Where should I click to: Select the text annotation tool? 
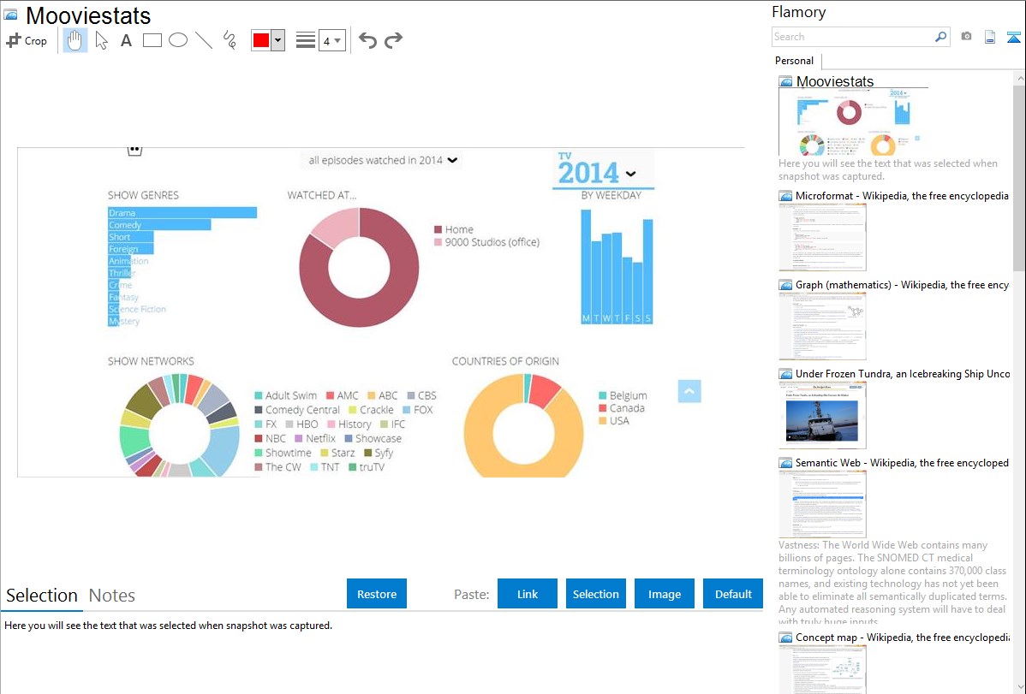pos(126,40)
